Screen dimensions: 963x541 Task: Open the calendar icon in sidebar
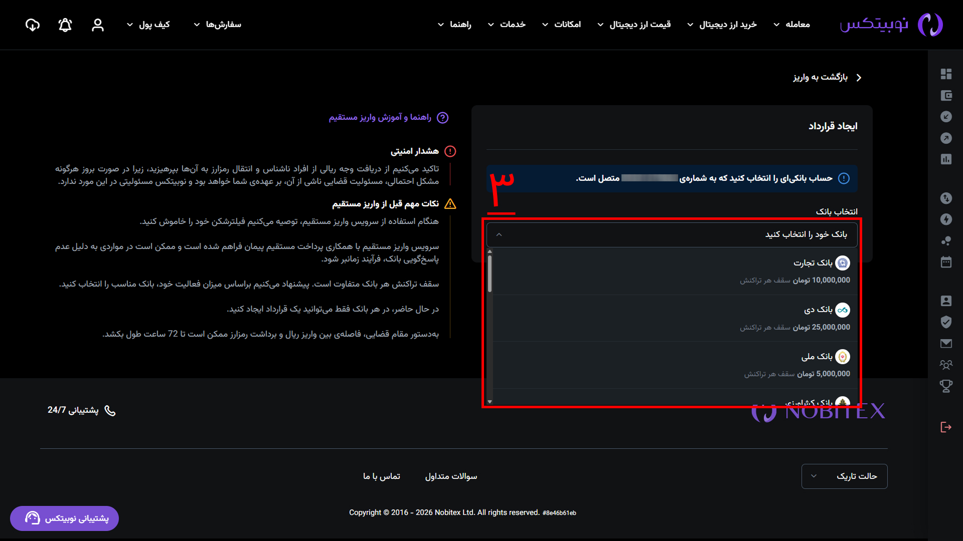point(946,262)
